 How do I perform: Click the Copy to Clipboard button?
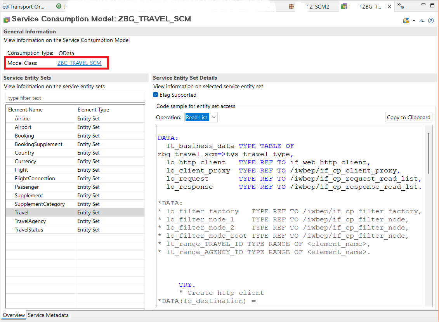pyautogui.click(x=408, y=117)
